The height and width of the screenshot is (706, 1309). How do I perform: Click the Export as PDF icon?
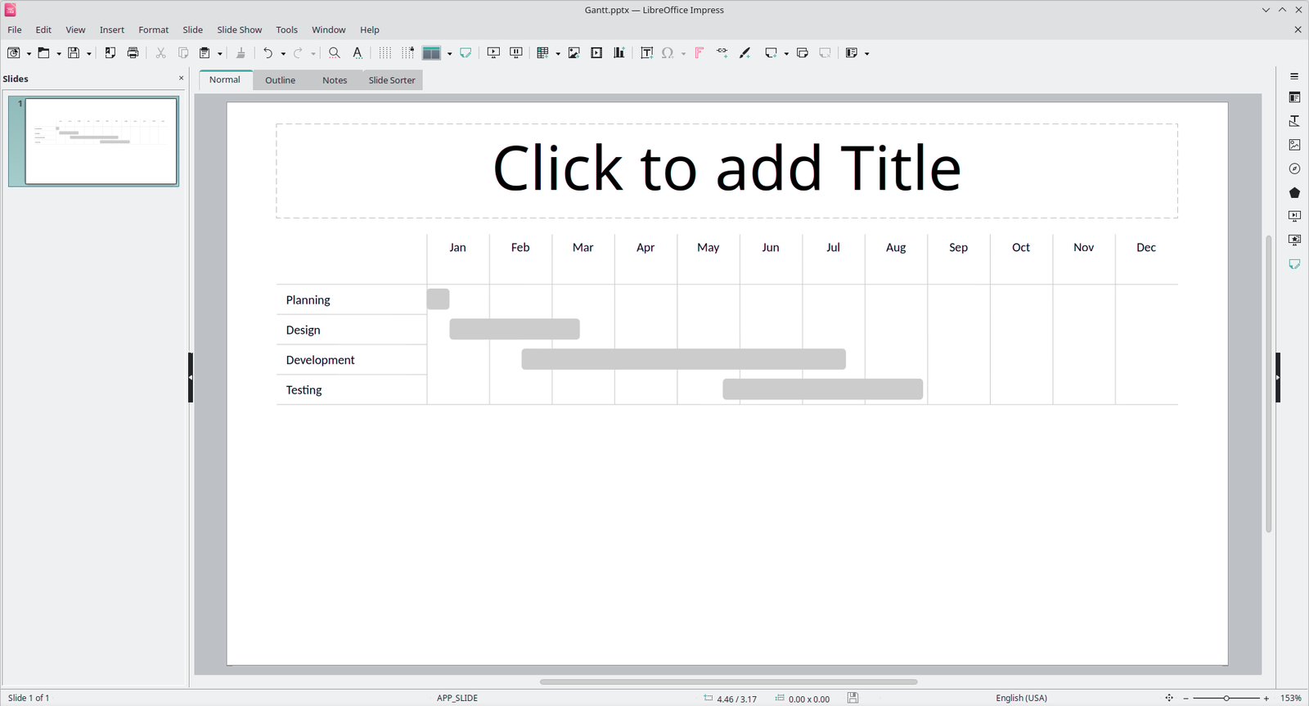click(x=110, y=53)
